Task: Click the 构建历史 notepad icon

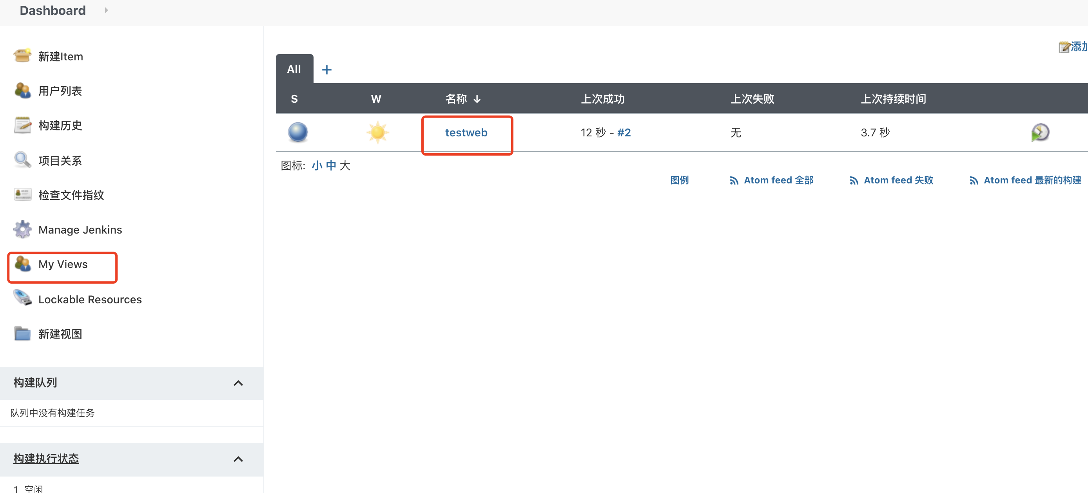Action: pyautogui.click(x=22, y=125)
